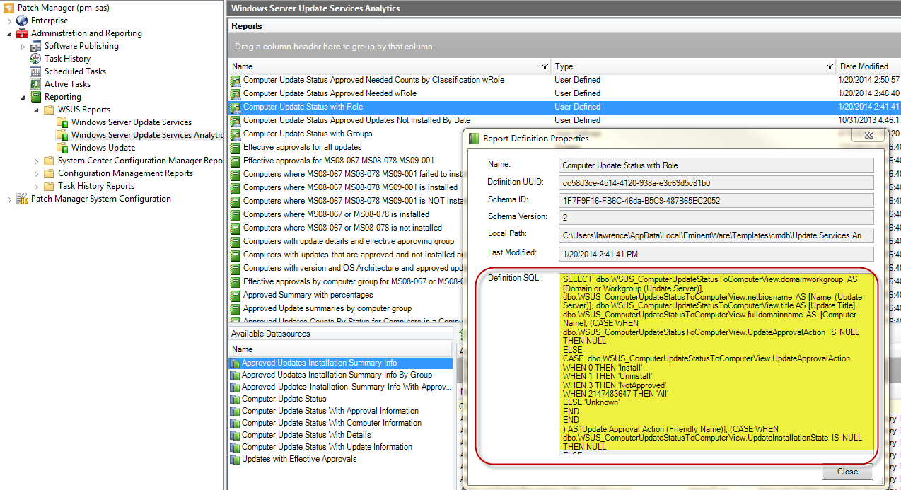Click the Administration and Reporting toolbox icon
The image size is (901, 490).
(22, 33)
